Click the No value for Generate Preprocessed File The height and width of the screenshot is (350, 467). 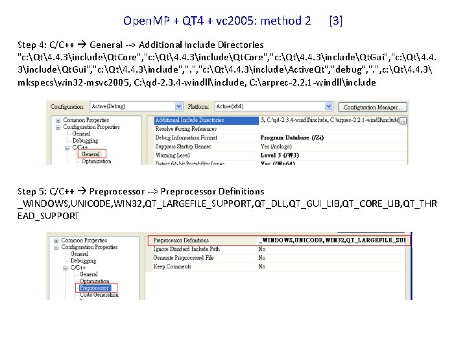[262, 258]
